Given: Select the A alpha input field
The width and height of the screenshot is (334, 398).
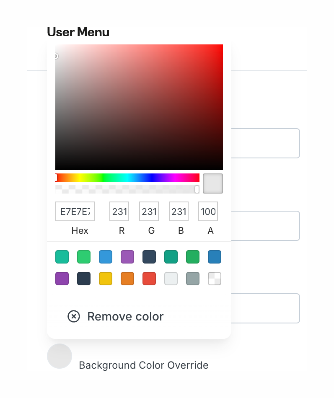Looking at the screenshot, I should [208, 211].
